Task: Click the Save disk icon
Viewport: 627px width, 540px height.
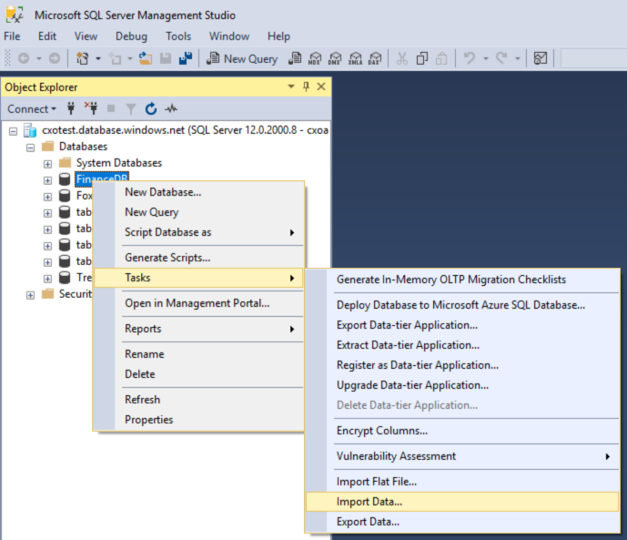Action: [x=166, y=59]
